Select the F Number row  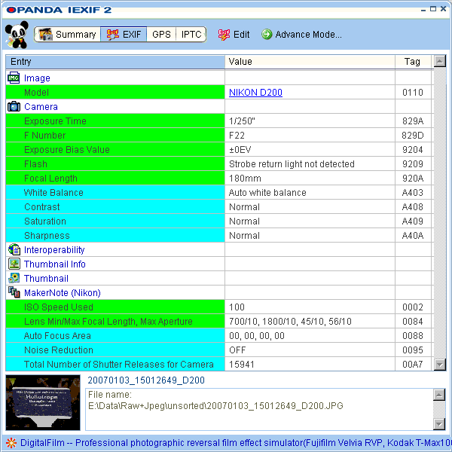click(x=219, y=135)
